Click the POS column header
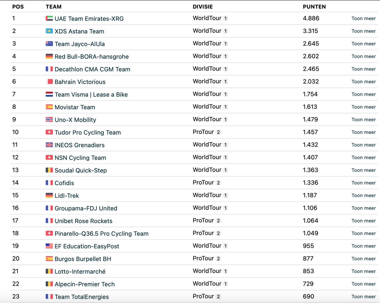This screenshot has height=303, width=380. [18, 7]
